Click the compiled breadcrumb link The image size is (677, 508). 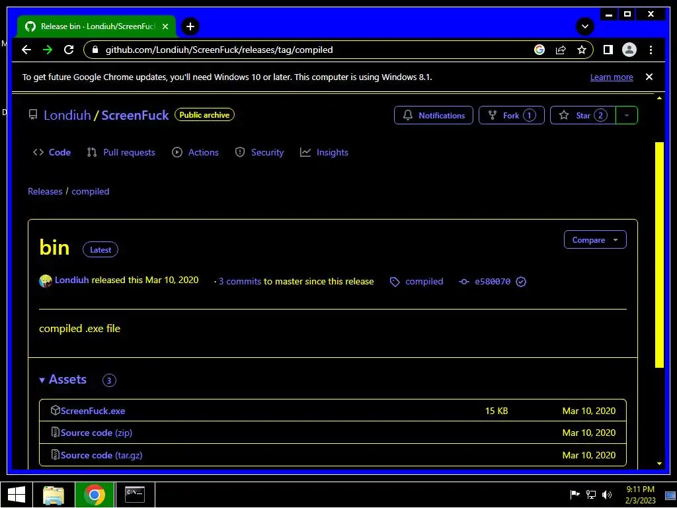[x=90, y=191]
